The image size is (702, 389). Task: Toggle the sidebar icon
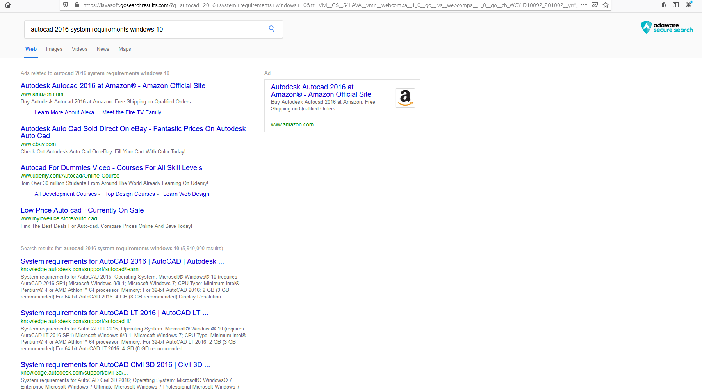coord(676,5)
